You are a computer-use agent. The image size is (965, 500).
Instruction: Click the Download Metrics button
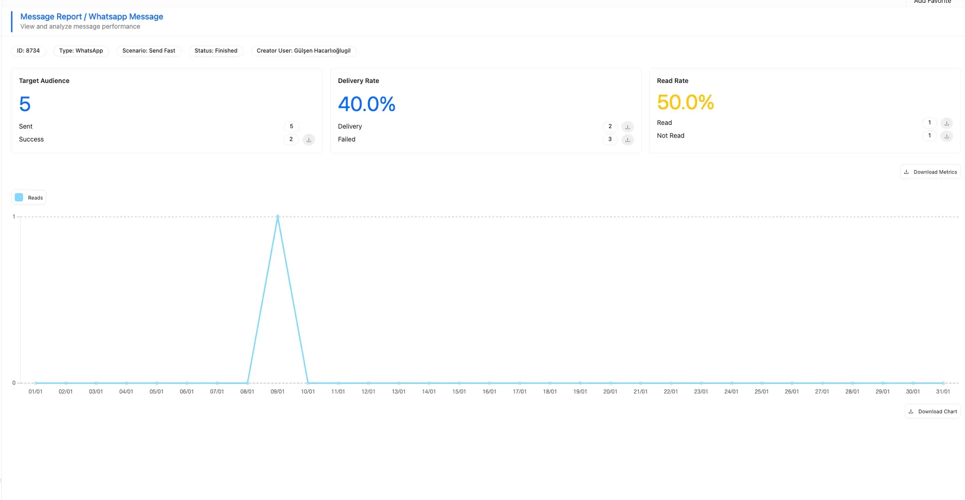pyautogui.click(x=930, y=172)
